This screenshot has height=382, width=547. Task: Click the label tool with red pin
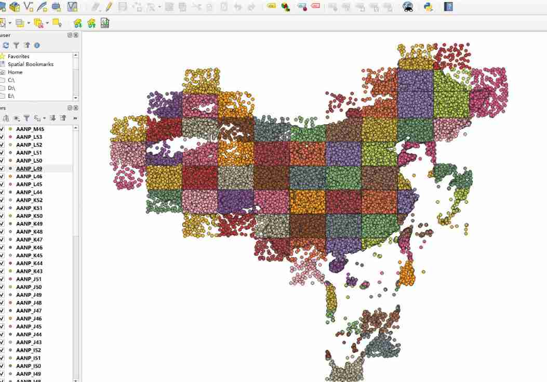coord(302,7)
